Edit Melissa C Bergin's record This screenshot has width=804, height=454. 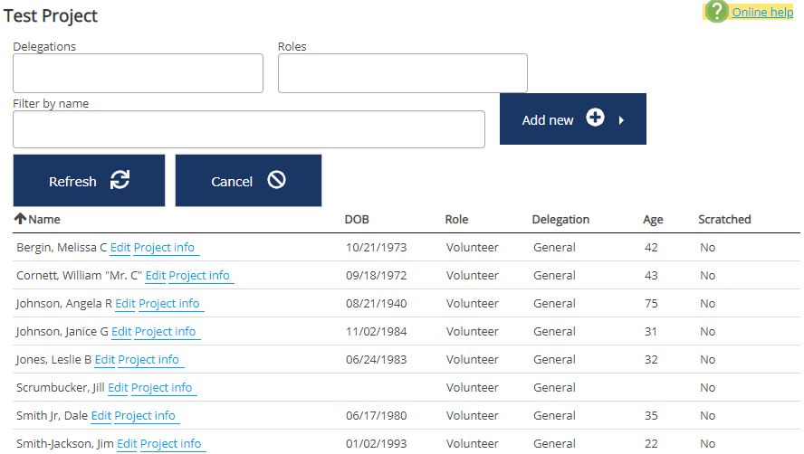(120, 248)
